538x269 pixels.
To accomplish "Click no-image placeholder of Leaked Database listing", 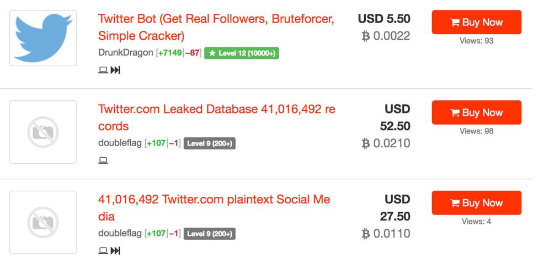I will coord(43,132).
